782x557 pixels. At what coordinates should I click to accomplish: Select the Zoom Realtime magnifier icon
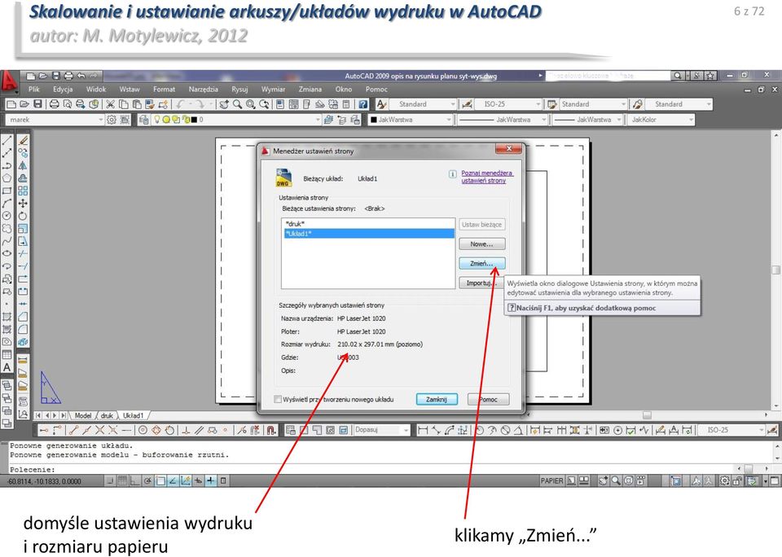(x=237, y=104)
